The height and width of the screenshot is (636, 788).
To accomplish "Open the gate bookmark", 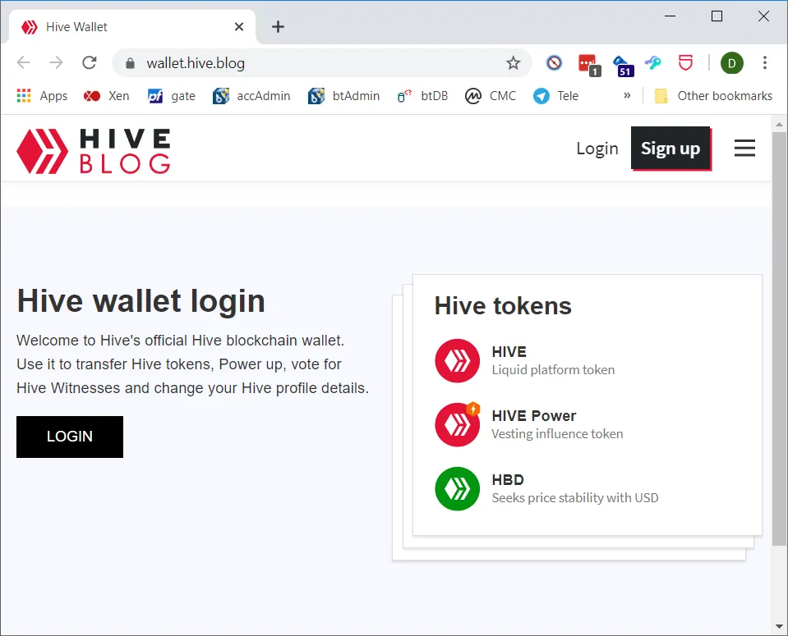I will tap(172, 95).
